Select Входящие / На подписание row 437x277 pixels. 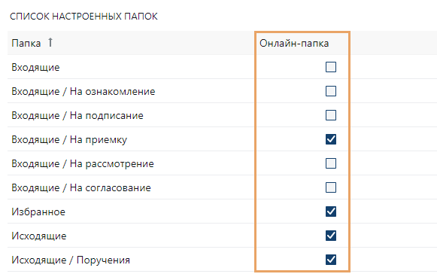pos(222,115)
